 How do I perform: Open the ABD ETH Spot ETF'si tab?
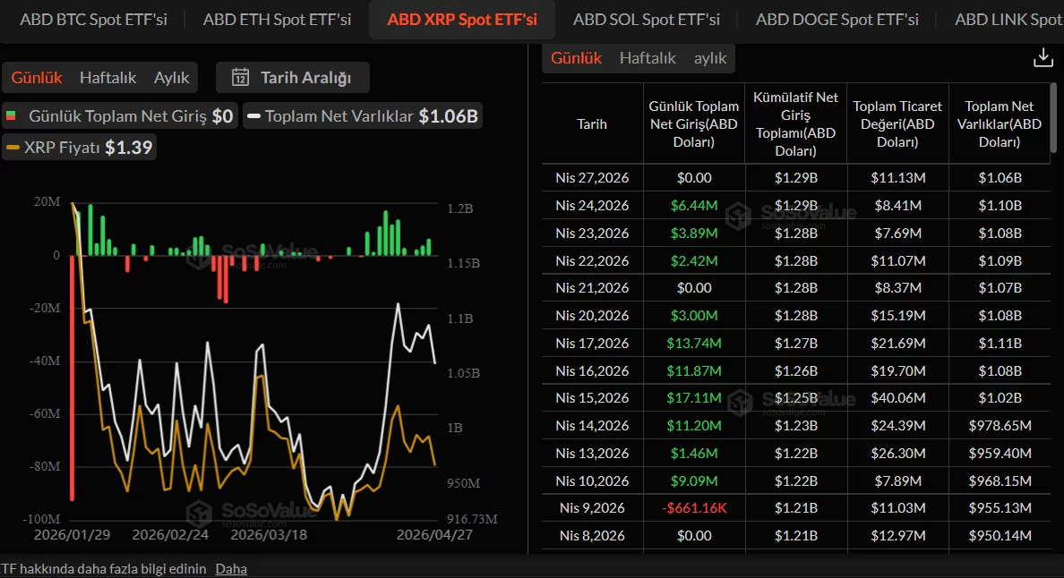tap(277, 19)
